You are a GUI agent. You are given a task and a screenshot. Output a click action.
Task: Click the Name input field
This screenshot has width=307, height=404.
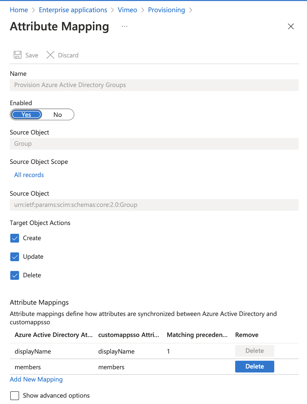(154, 85)
